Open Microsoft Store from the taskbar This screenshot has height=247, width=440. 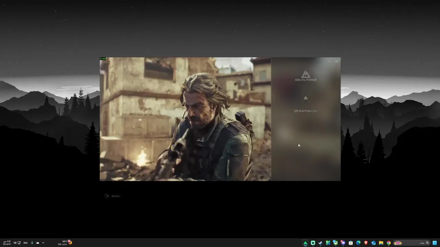(351, 243)
